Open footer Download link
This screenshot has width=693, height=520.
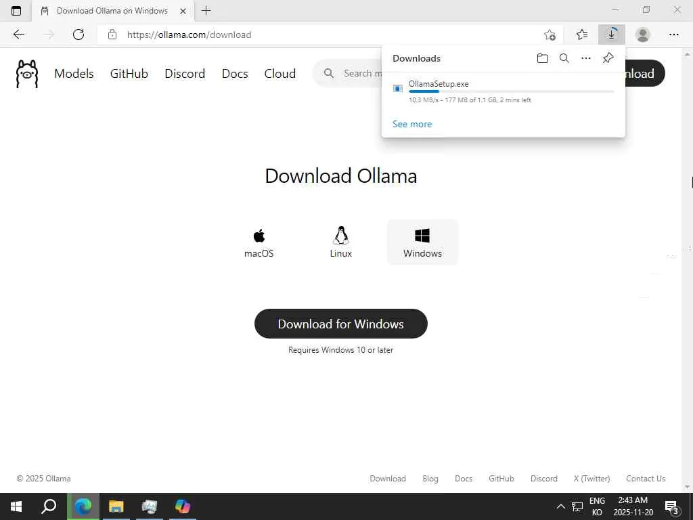[x=388, y=479]
